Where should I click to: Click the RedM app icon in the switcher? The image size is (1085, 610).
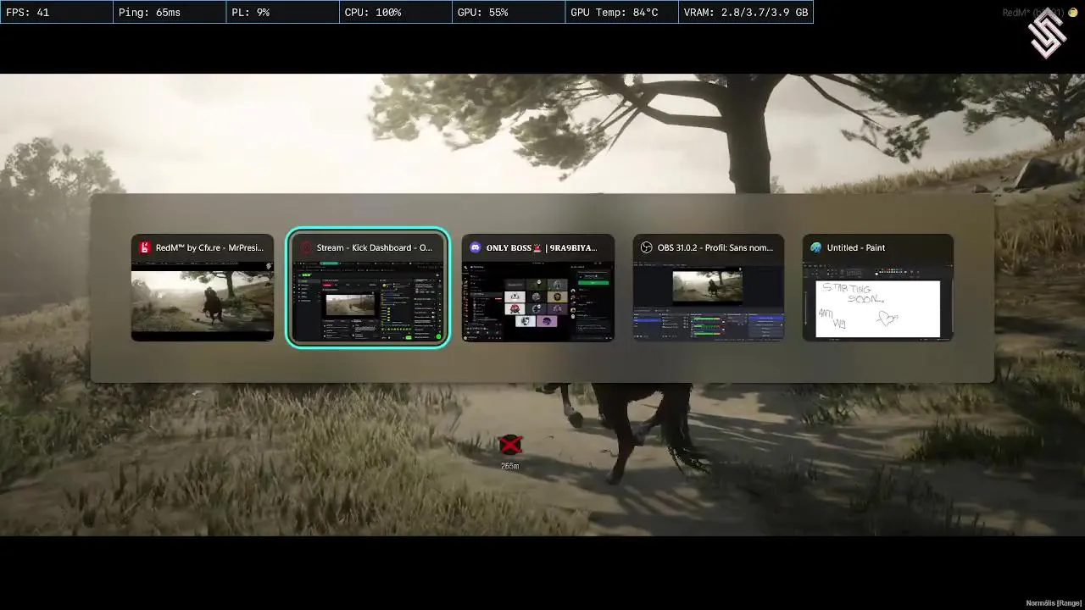[x=145, y=248]
